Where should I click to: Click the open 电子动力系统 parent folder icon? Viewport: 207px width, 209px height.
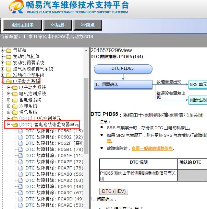pos(9,81)
